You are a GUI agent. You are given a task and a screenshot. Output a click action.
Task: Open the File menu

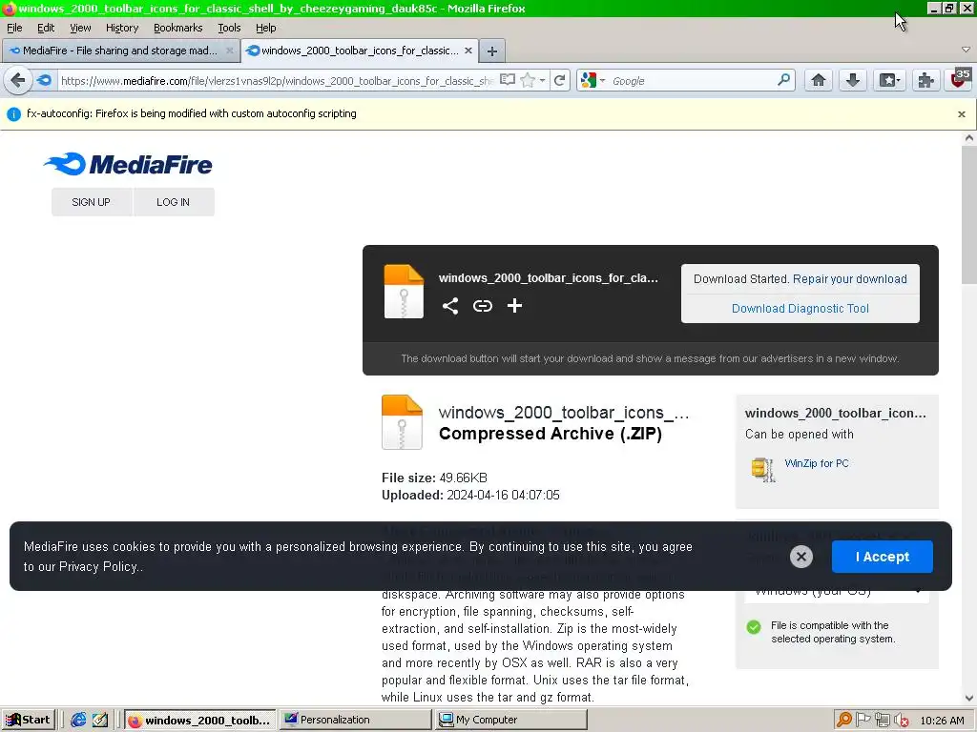(14, 28)
